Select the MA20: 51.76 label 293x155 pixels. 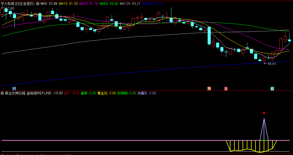point(88,4)
